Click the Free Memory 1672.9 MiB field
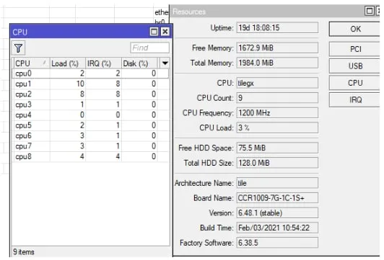Viewport: 384px width, 260px height. (277, 48)
